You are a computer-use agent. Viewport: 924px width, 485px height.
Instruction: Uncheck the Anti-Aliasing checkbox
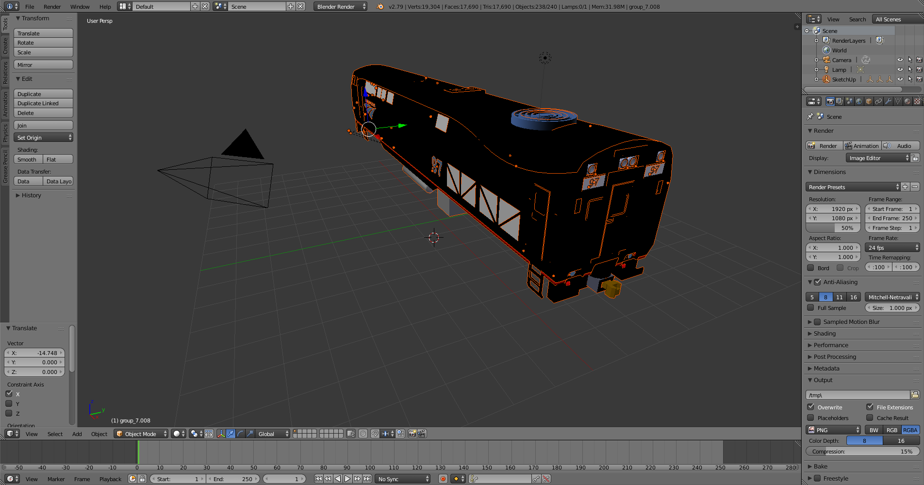coord(818,282)
